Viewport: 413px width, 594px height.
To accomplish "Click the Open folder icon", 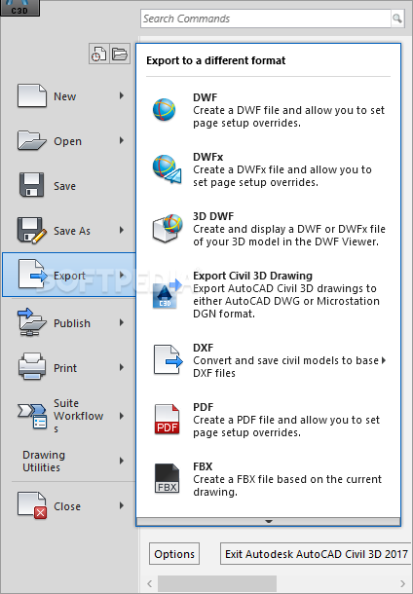I will point(32,140).
